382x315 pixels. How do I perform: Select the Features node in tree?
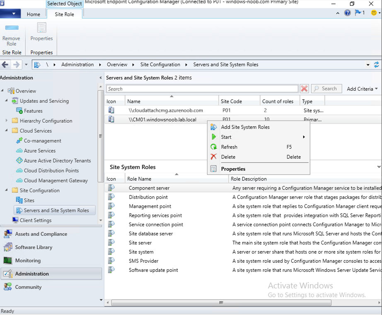point(33,111)
